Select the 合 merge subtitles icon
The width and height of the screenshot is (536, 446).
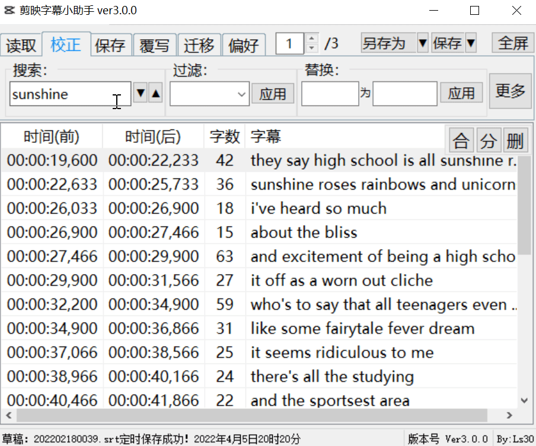[x=461, y=139]
